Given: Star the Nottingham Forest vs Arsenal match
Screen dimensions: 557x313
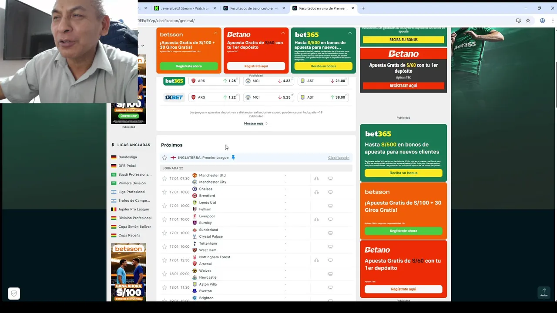Looking at the screenshot, I should pos(164,260).
